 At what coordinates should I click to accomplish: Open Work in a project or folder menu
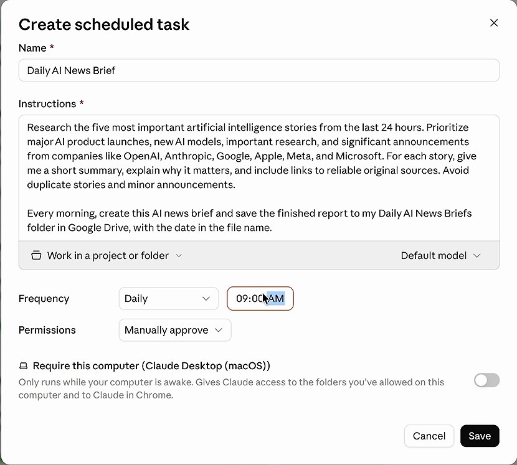coord(107,256)
